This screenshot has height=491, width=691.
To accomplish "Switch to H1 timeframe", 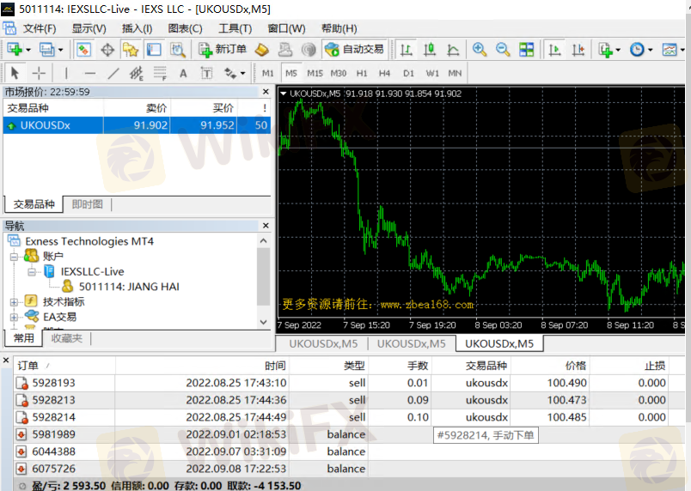I will [362, 73].
